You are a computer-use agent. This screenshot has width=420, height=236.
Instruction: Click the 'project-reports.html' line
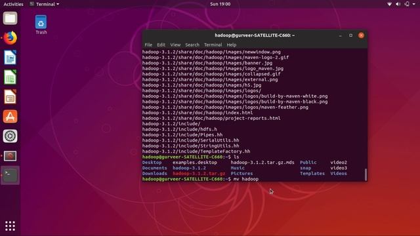coord(211,118)
